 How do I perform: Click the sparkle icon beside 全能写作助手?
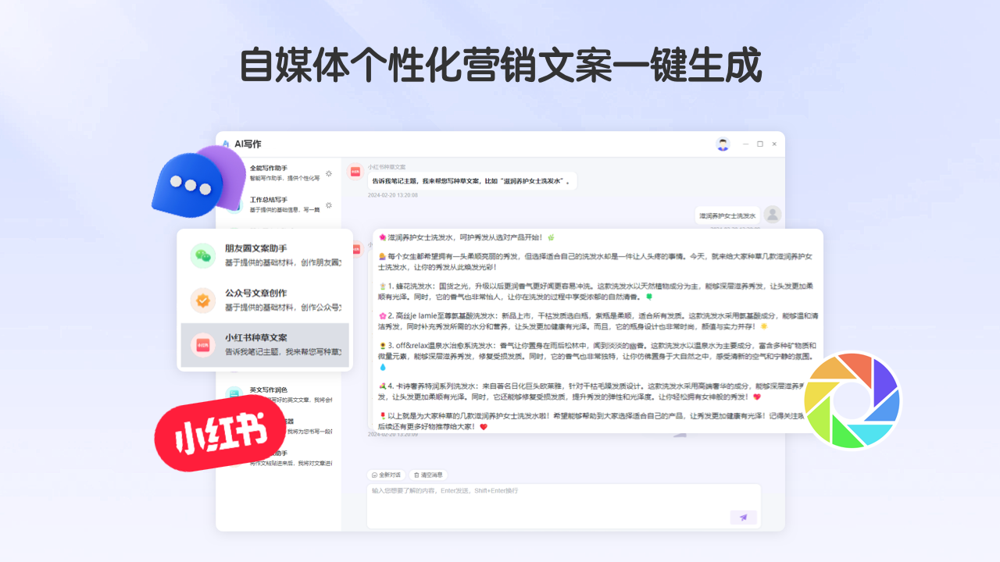[x=329, y=173]
